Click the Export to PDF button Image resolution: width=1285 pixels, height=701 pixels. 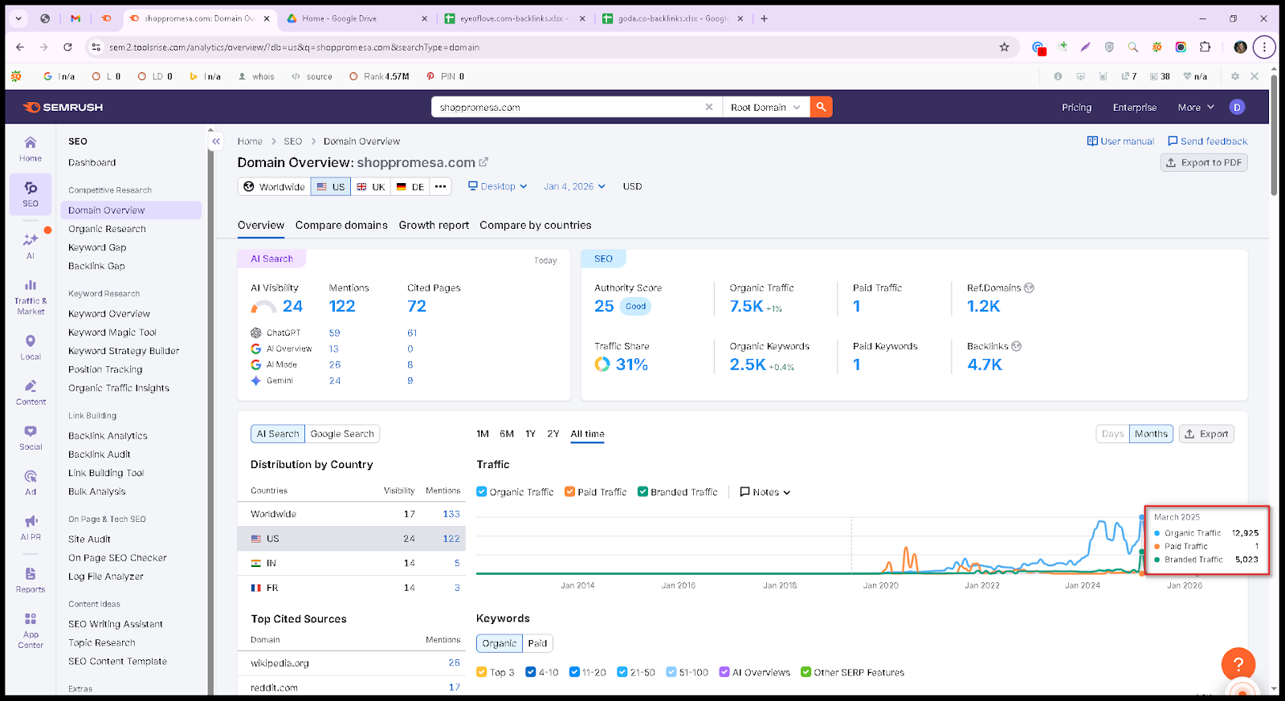(1204, 162)
